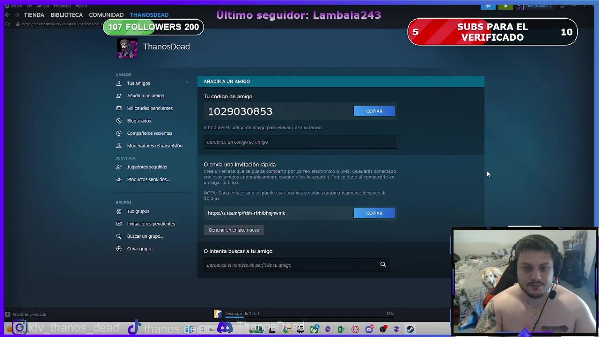Go to the TIENDA tab
Screen dimensions: 599x337
pyautogui.click(x=34, y=15)
